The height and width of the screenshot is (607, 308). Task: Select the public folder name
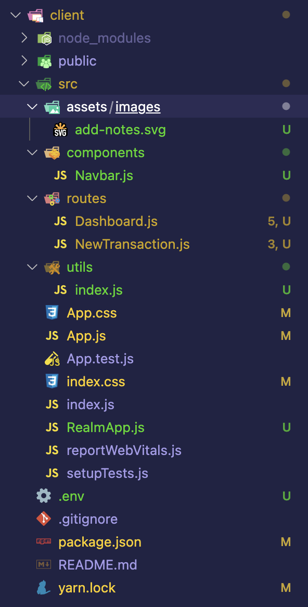(78, 61)
